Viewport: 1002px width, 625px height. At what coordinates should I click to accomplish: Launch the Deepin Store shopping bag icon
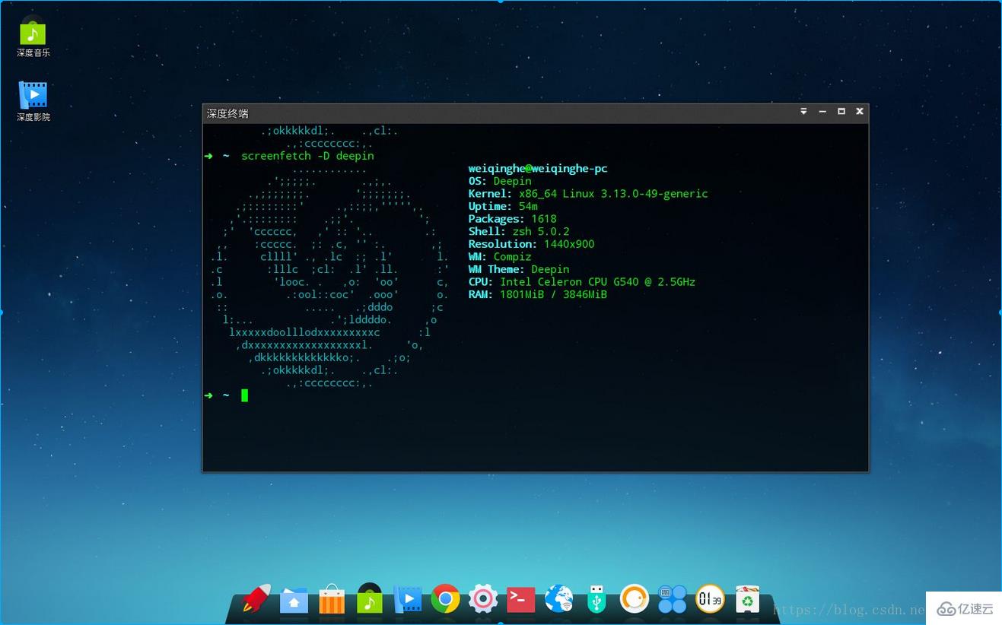(x=332, y=599)
